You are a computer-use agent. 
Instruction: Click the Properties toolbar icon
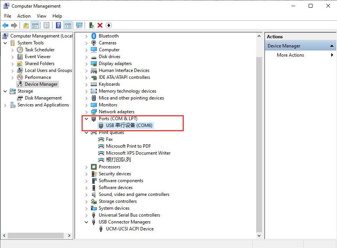point(46,25)
